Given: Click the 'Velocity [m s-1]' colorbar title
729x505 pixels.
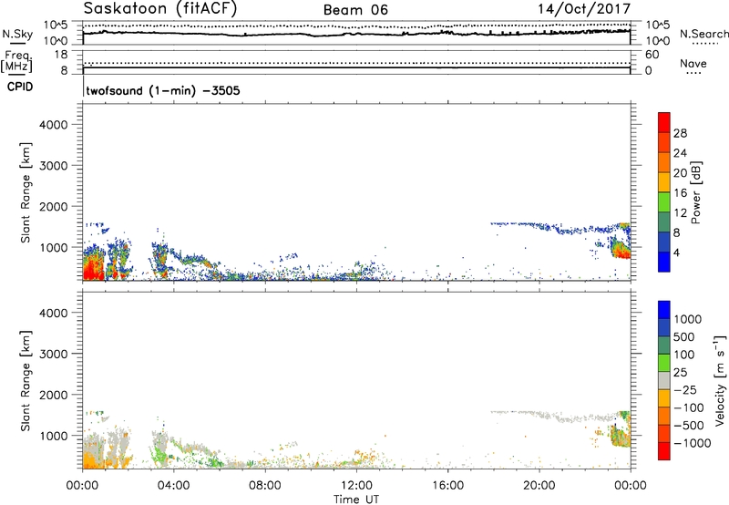Looking at the screenshot, I should tap(720, 380).
